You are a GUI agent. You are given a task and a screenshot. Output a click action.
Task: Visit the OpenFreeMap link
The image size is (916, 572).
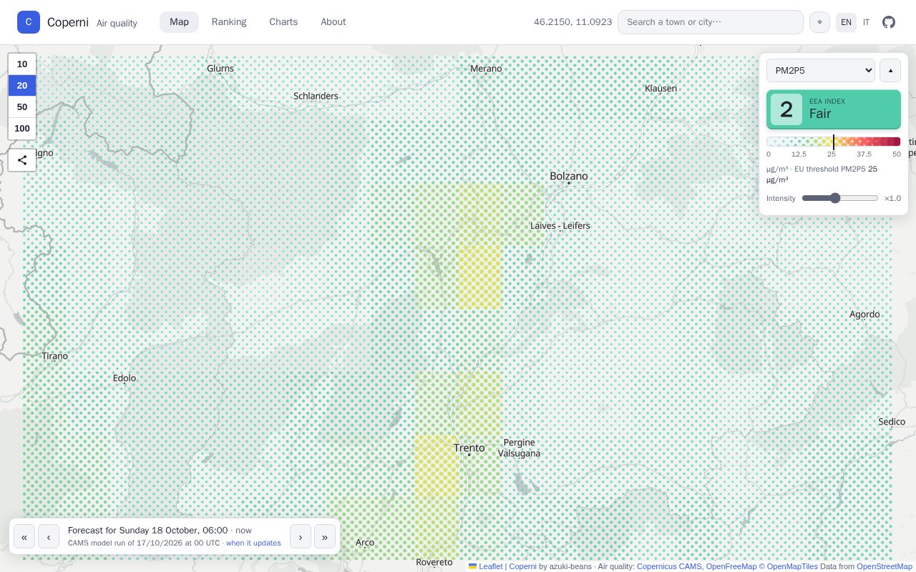click(x=731, y=566)
